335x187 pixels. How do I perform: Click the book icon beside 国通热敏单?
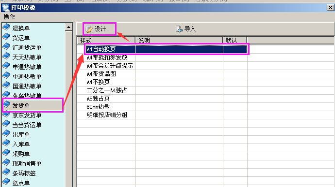click(x=6, y=85)
